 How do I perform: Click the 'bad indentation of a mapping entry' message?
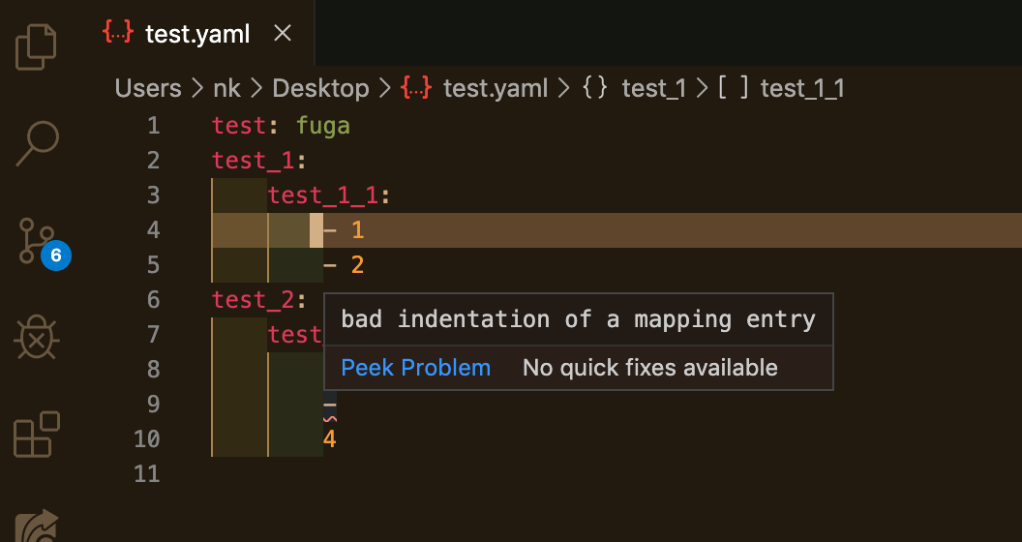tap(578, 319)
